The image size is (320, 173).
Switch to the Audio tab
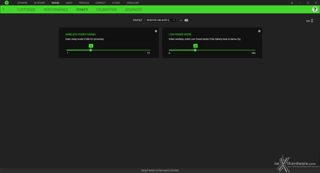(69, 3)
